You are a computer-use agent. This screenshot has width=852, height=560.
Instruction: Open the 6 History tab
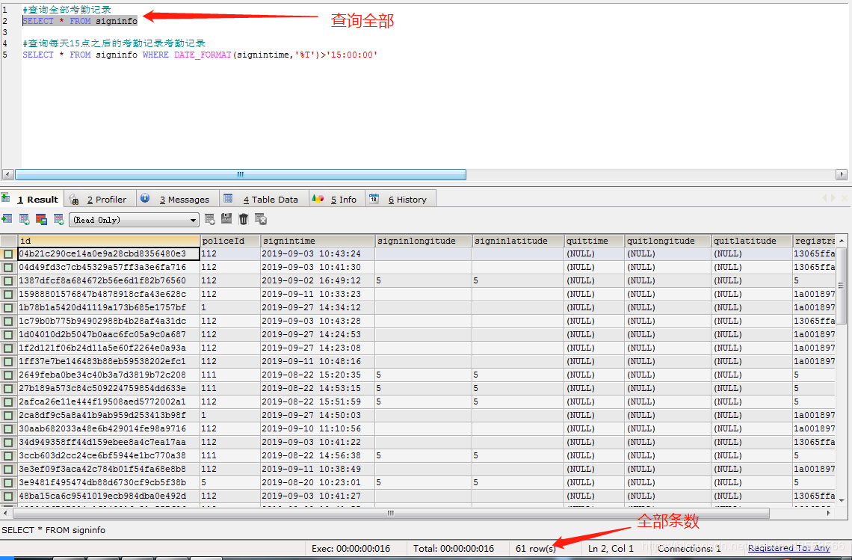[401, 200]
